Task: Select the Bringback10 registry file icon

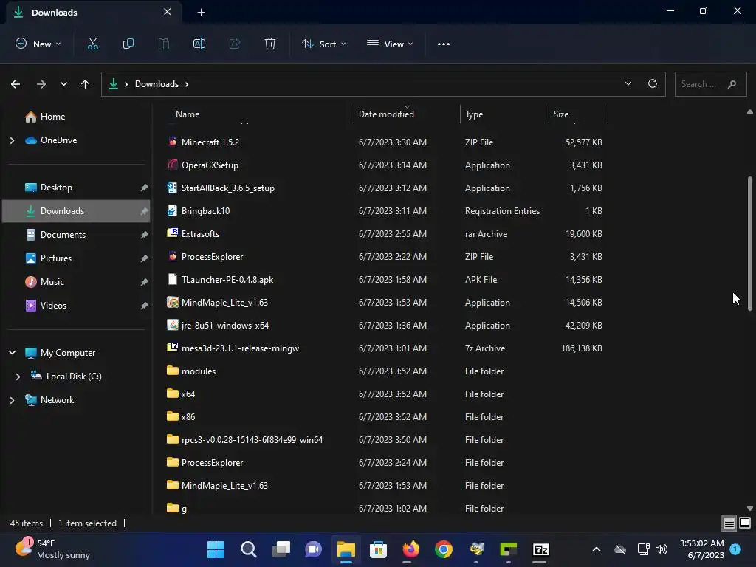Action: pos(172,210)
